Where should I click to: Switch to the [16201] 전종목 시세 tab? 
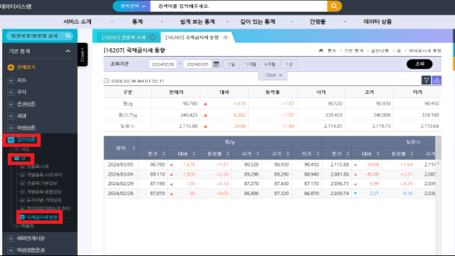click(x=124, y=37)
